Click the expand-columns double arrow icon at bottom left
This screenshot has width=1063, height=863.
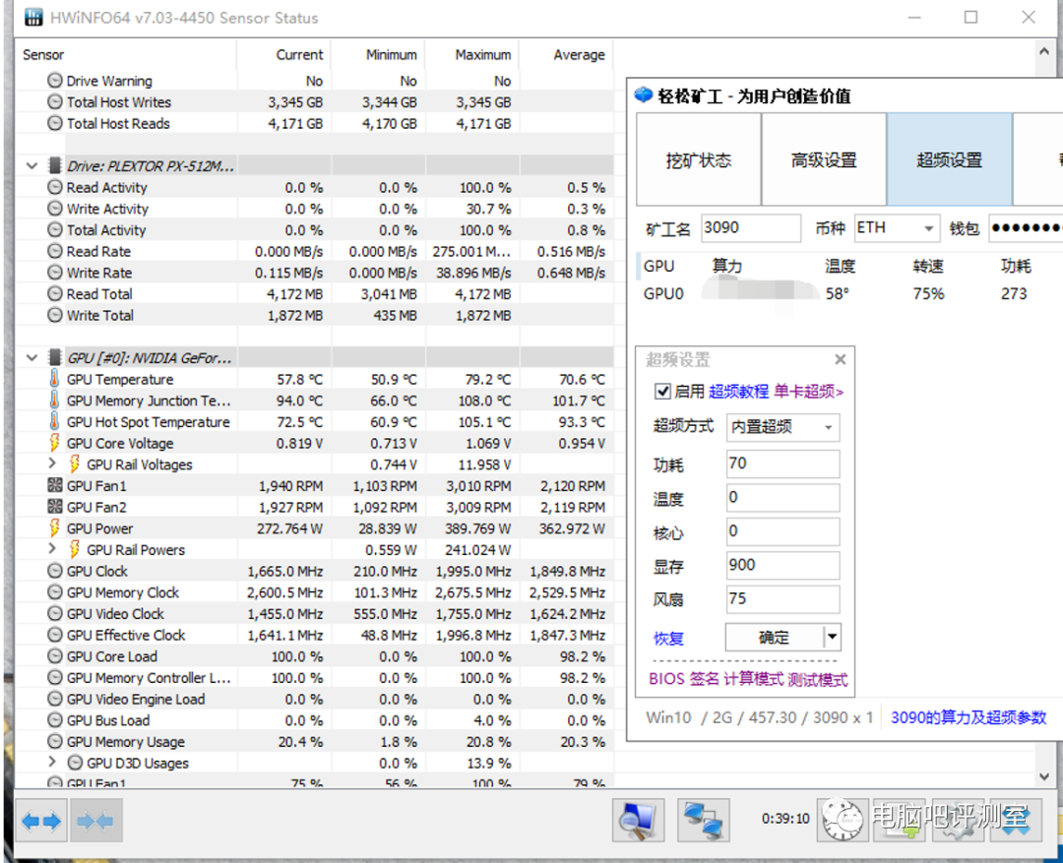[40, 822]
